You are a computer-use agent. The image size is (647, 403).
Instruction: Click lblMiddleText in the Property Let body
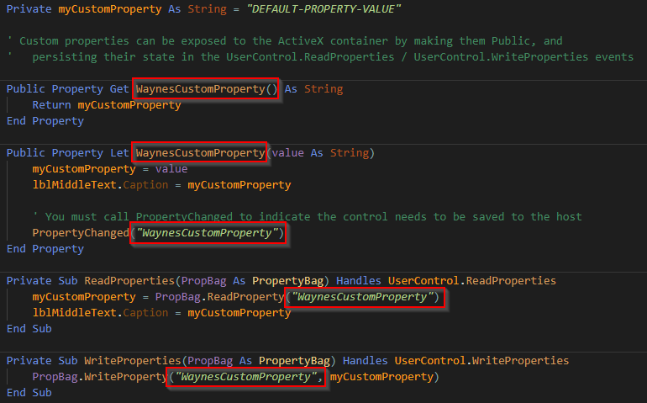tap(74, 185)
